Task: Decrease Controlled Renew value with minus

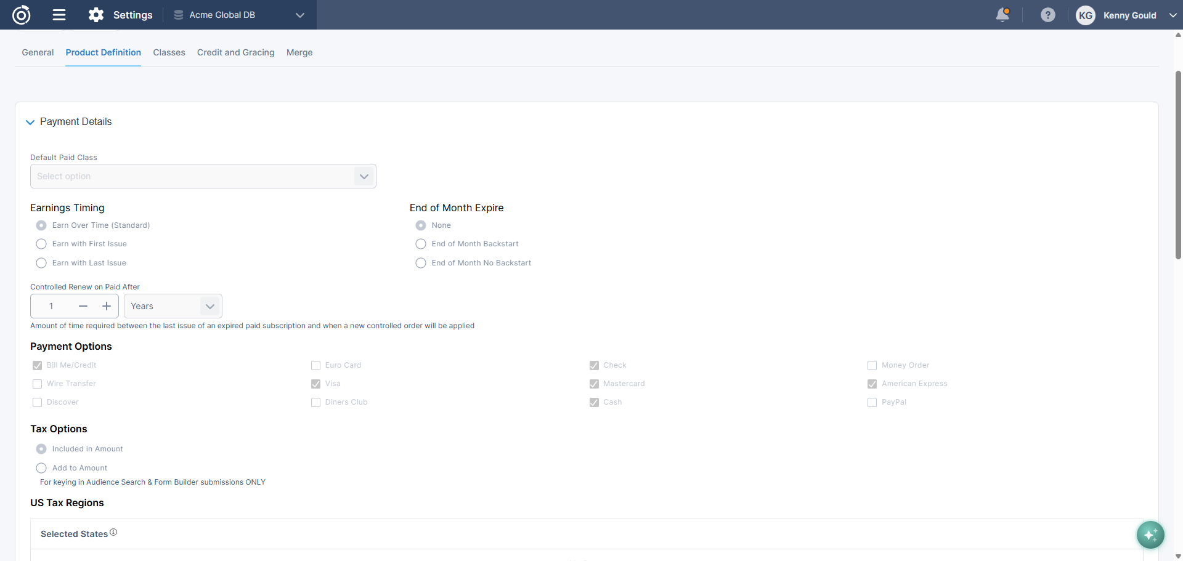Action: 83,306
